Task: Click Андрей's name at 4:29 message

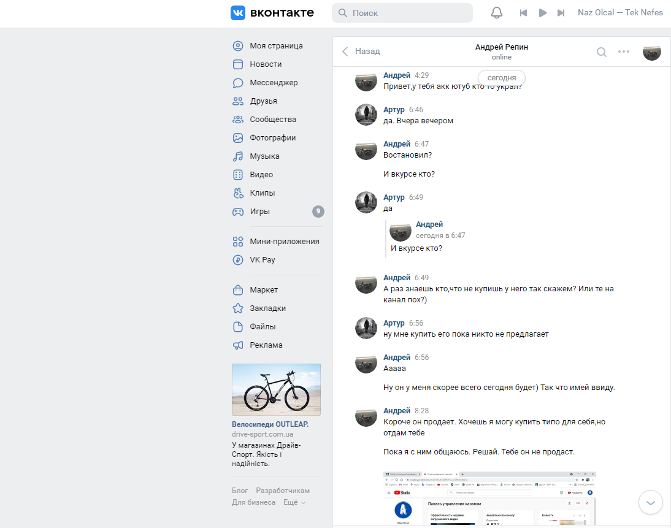Action: coord(397,75)
